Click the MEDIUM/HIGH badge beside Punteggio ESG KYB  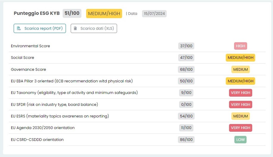click(104, 13)
